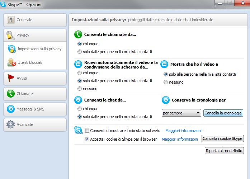Click Skype www icon beside web status option
Image resolution: width=250 pixels, height=179 pixels.
pyautogui.click(x=78, y=130)
